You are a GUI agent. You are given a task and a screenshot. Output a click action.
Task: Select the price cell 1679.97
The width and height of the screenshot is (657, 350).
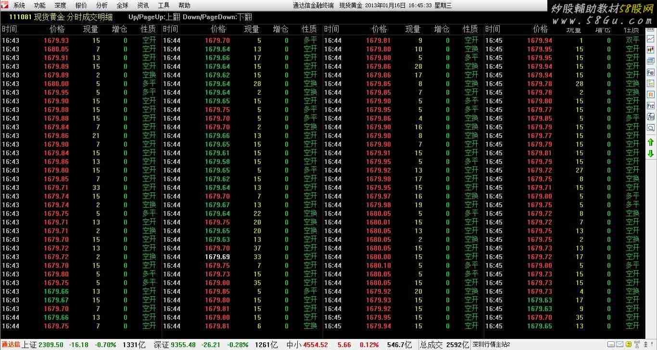(379, 196)
